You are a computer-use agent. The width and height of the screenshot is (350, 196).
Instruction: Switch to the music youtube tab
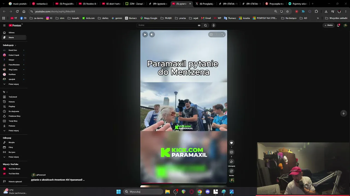(x=17, y=4)
